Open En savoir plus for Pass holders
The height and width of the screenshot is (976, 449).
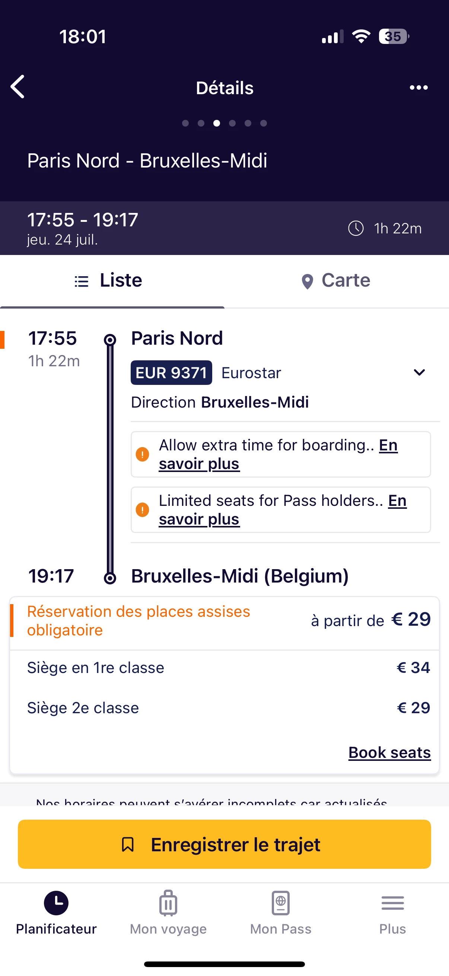[x=199, y=519]
